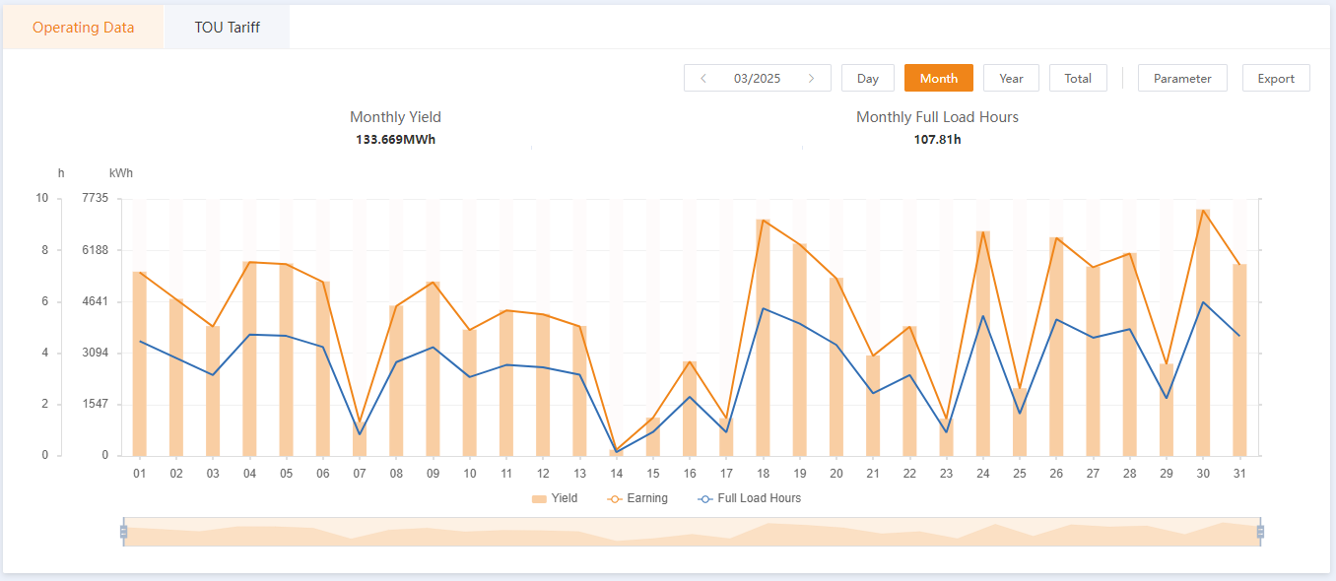
Task: Switch chart view to Year
Action: click(1011, 79)
